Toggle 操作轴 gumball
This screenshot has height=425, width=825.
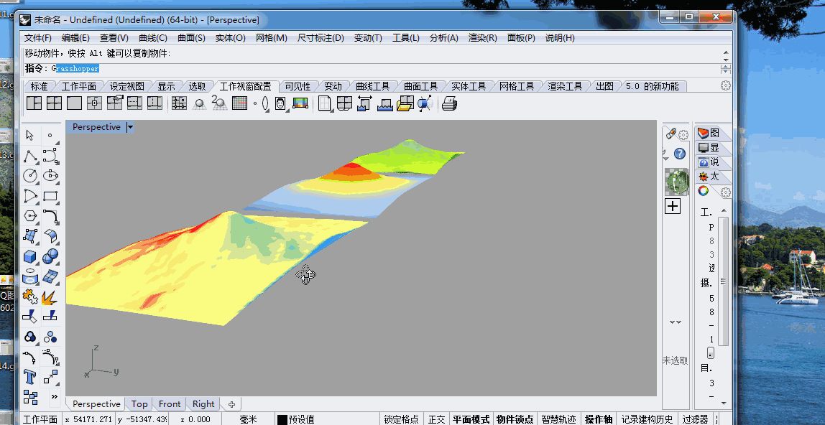point(599,419)
